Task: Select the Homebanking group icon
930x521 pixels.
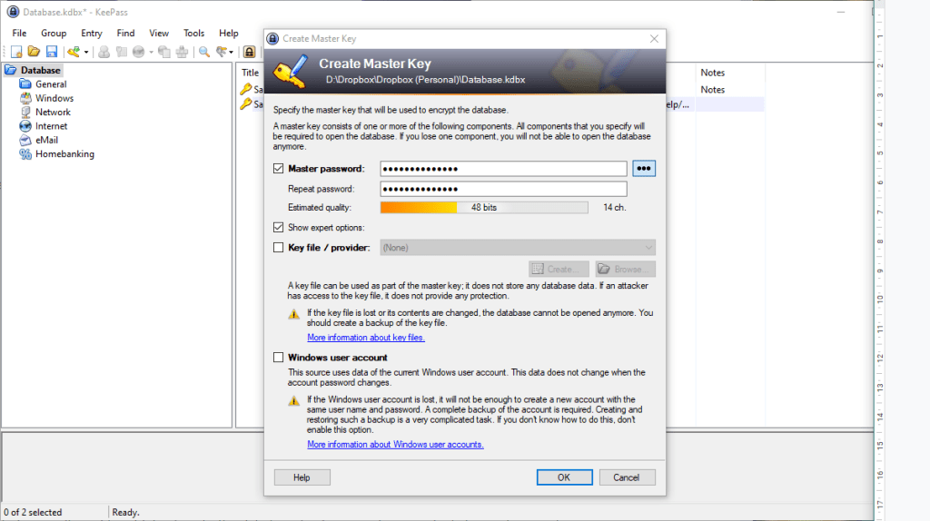Action: 25,153
